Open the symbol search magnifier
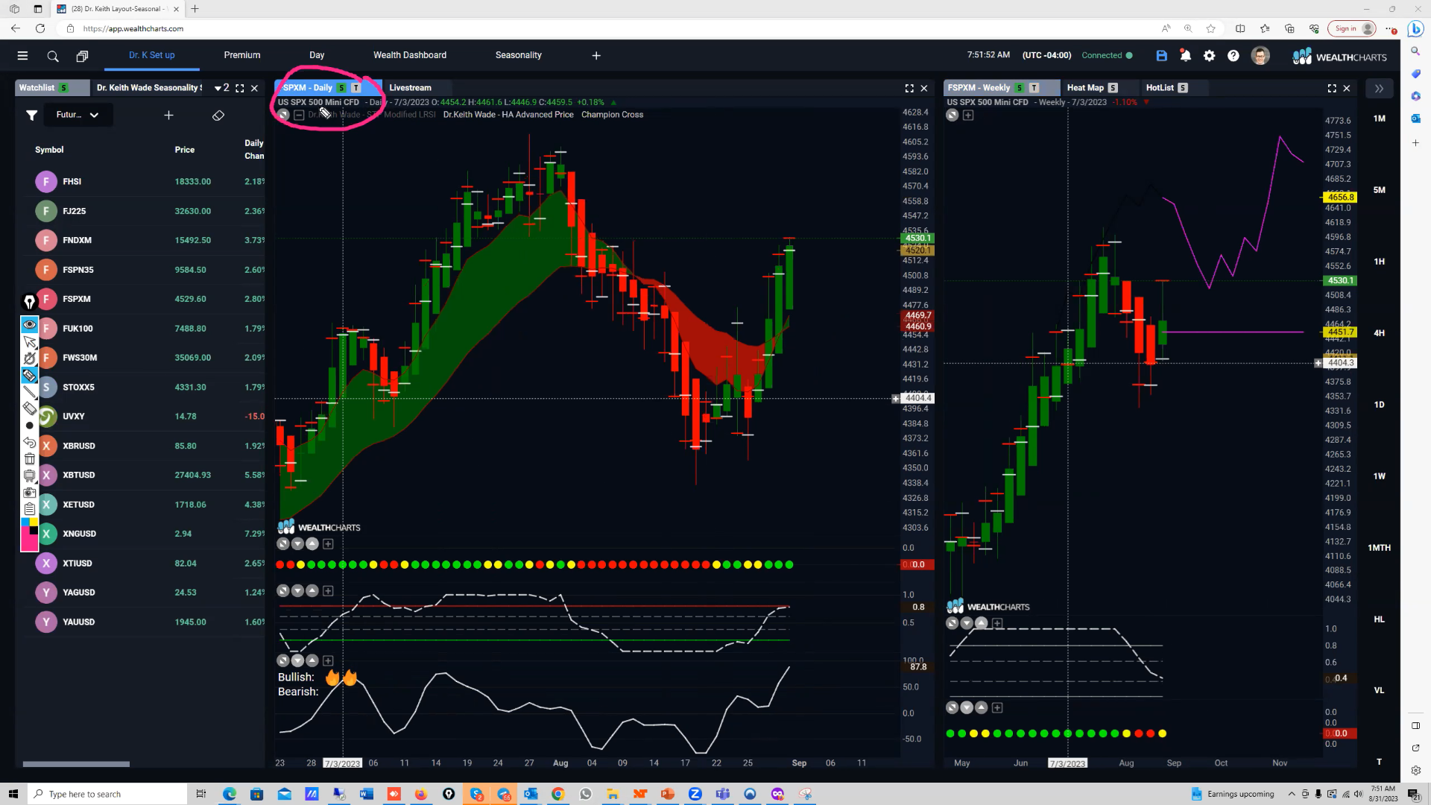The image size is (1431, 805). point(53,56)
